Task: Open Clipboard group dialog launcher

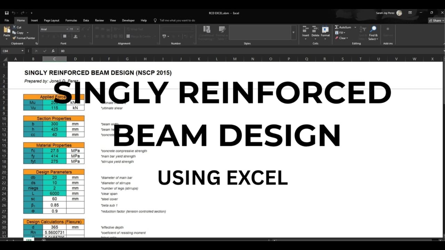Action: click(37, 43)
